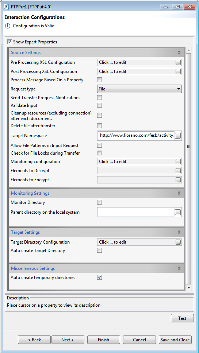The height and width of the screenshot is (353, 199).
Task: Click the Test button
Action: point(182,318)
